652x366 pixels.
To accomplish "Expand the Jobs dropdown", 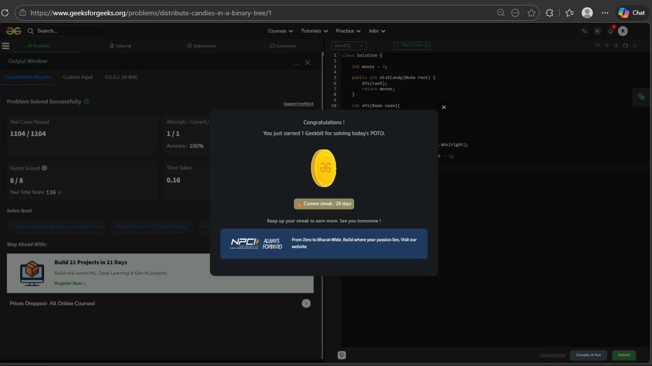I will coord(377,31).
